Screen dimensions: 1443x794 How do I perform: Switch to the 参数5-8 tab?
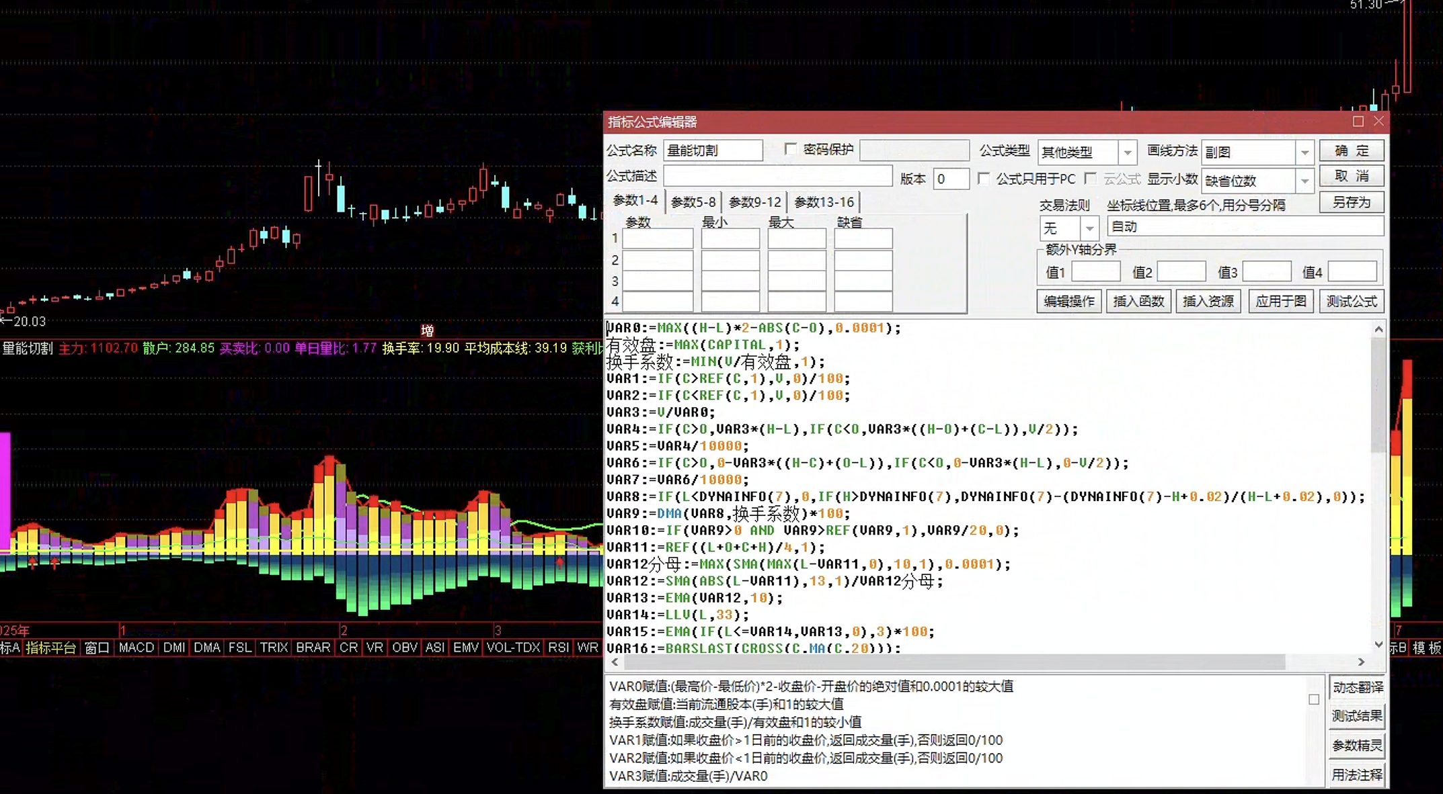[693, 202]
